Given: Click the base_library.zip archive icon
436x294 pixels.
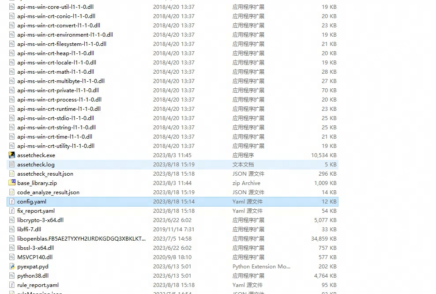Looking at the screenshot, I should (12, 183).
